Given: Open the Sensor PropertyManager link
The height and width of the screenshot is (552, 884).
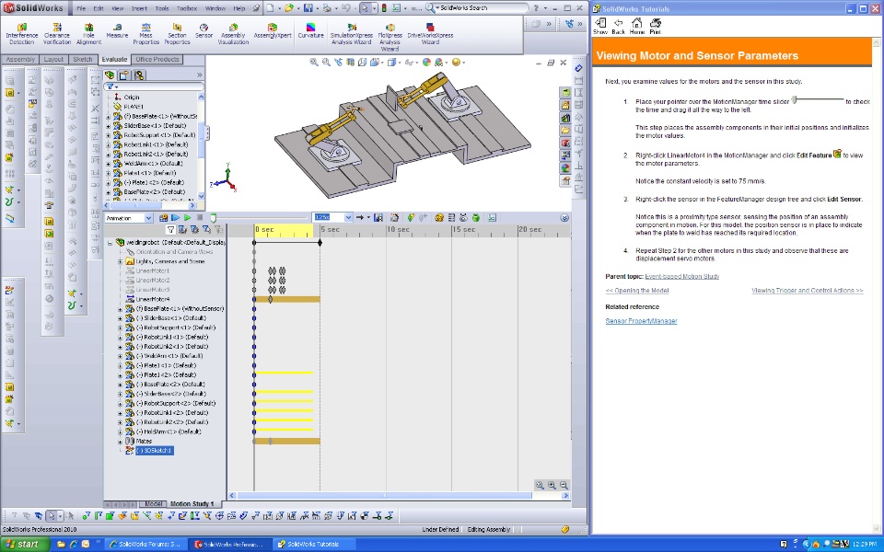Looking at the screenshot, I should [x=641, y=321].
